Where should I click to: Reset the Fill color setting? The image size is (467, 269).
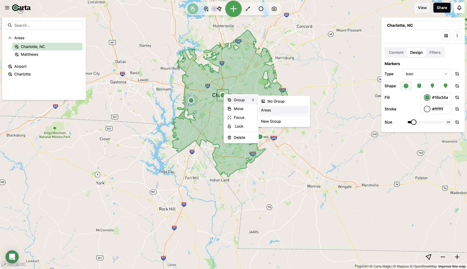457,97
